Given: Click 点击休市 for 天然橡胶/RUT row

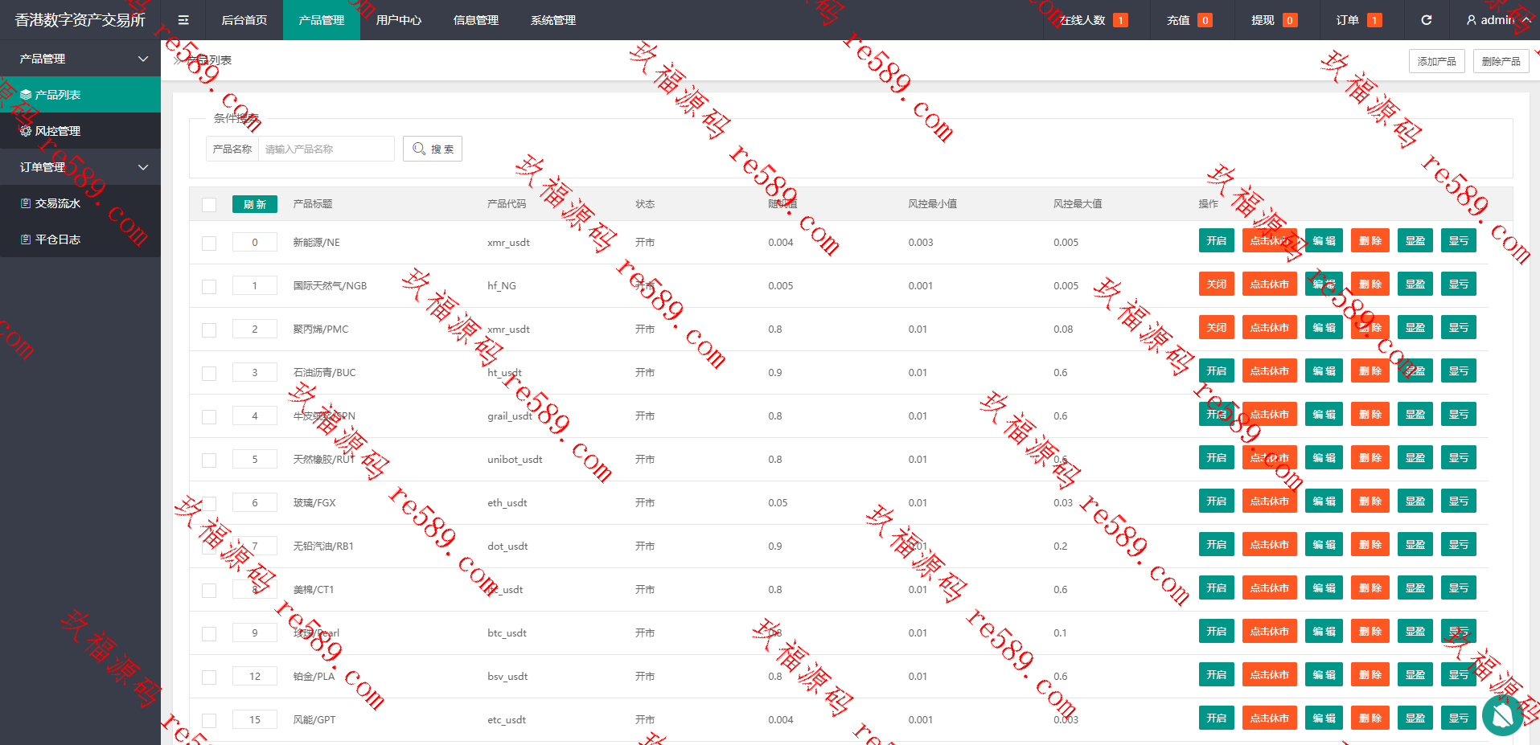Looking at the screenshot, I should (1270, 458).
